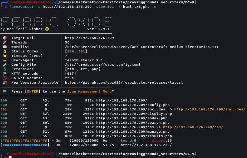The image size is (247, 158).
Task: Click the dollar icon beside Extensions
Action: click(4, 69)
